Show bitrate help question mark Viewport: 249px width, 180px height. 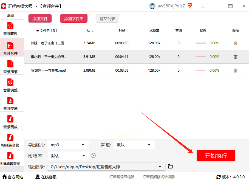point(93,156)
